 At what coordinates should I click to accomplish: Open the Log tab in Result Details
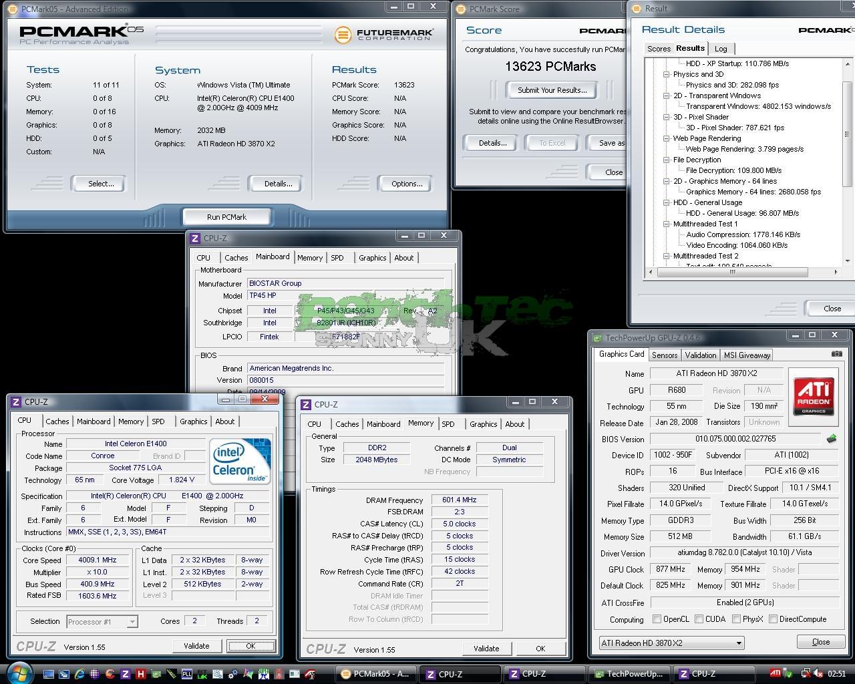[721, 49]
